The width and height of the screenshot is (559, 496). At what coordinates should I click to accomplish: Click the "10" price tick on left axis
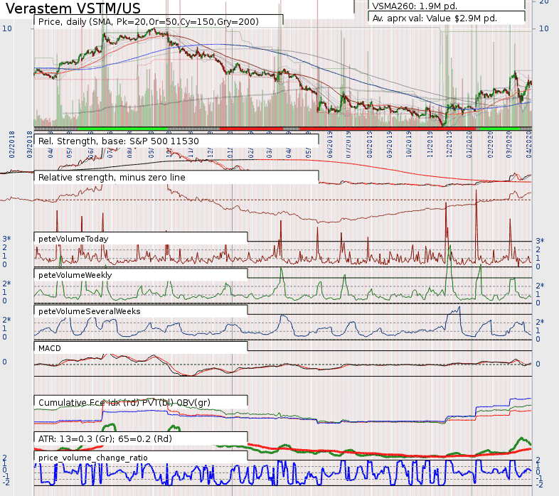7,28
